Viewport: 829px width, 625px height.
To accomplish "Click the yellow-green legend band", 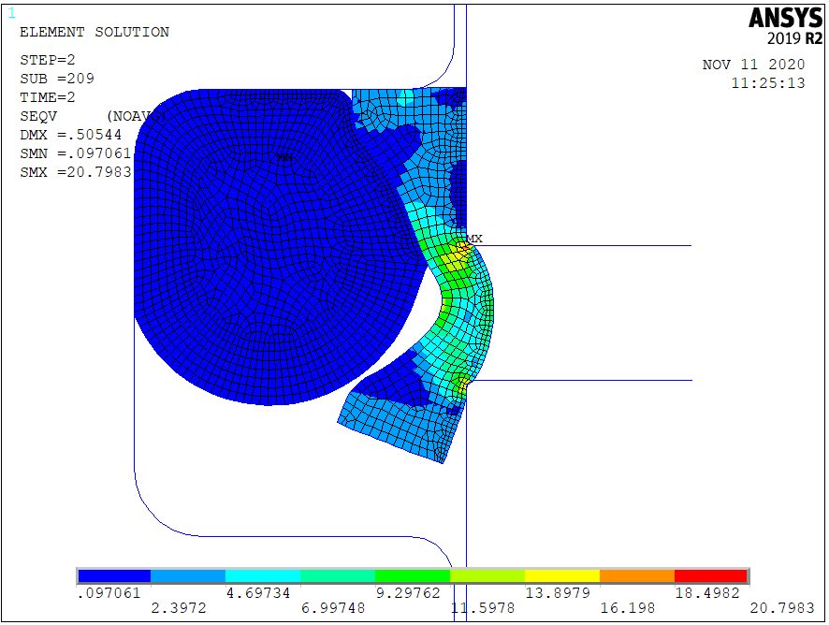I will tap(487, 575).
